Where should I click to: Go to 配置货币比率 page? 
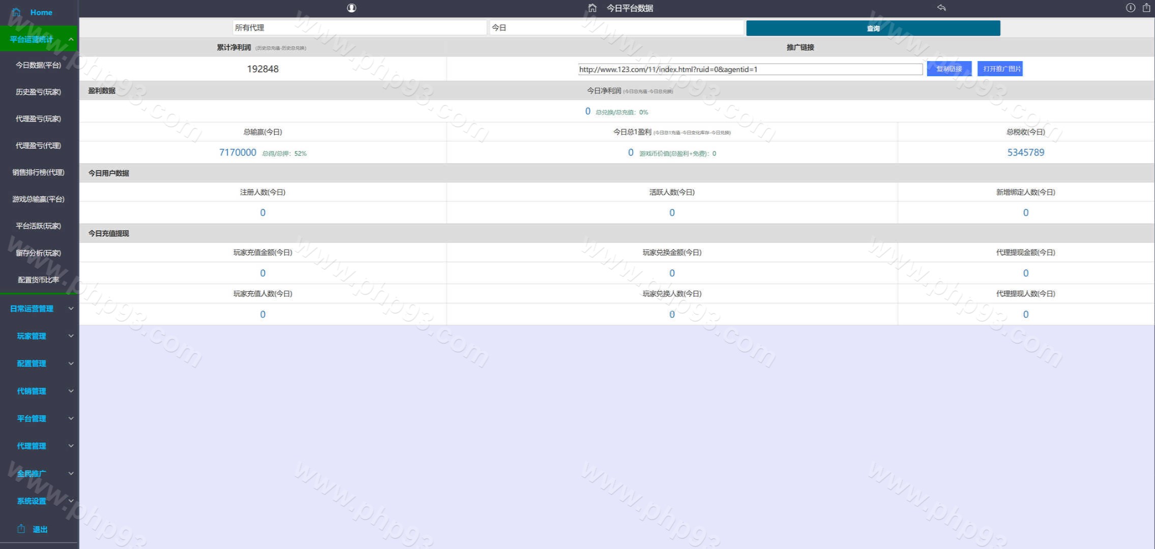[x=38, y=280]
